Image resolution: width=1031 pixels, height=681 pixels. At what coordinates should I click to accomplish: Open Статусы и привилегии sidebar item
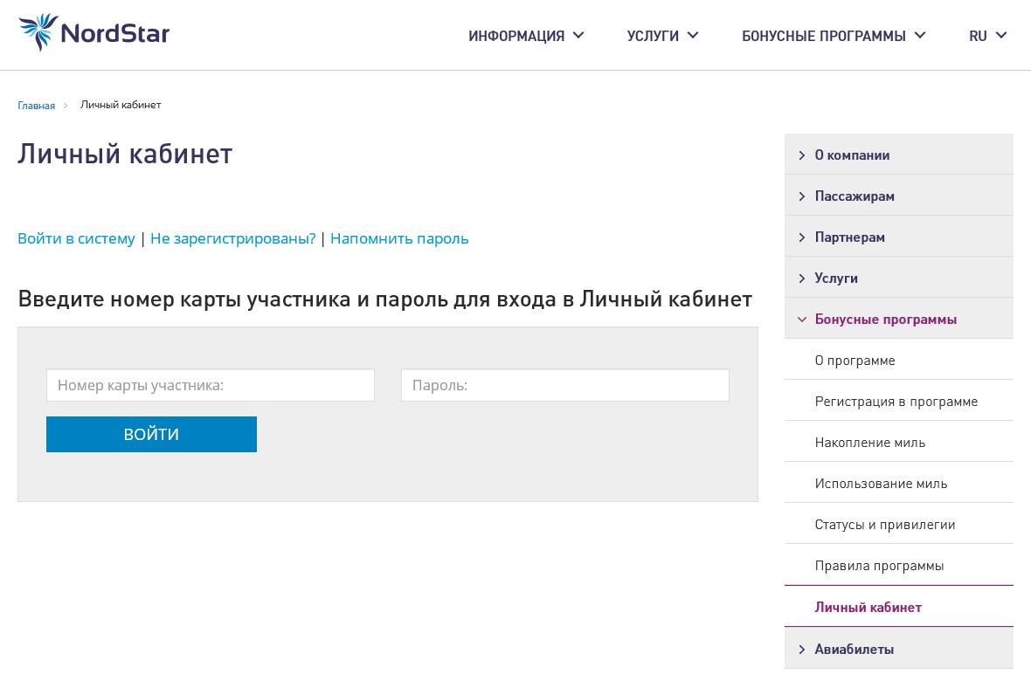[x=884, y=525]
